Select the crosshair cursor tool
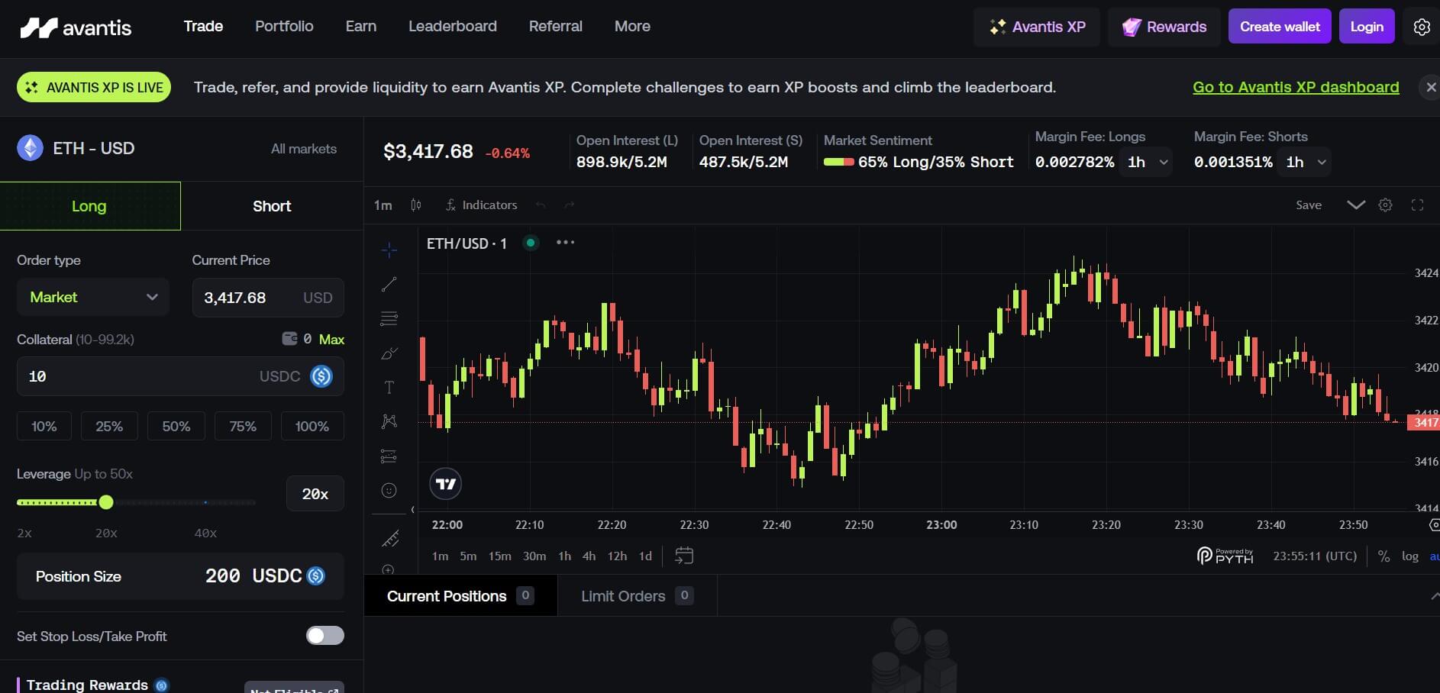Screen dimensions: 1440x693 pos(389,250)
